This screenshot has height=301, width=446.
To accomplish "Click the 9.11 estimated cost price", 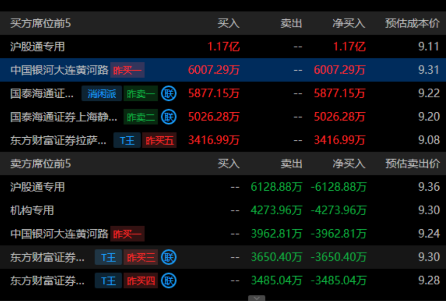I will tap(429, 46).
